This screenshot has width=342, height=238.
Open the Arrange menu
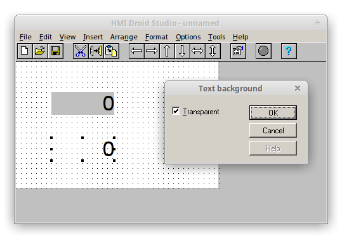click(124, 37)
